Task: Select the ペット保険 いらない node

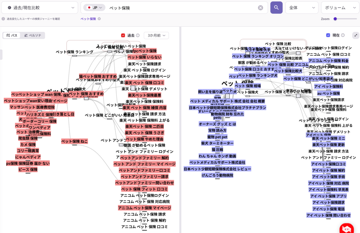Action: click(x=144, y=57)
